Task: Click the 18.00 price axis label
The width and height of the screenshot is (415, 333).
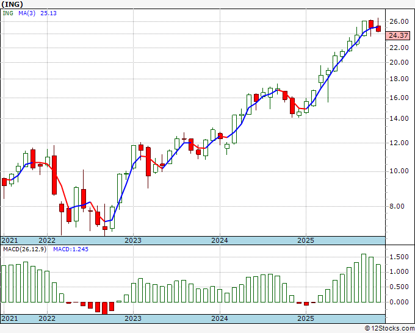Action: 399,79
